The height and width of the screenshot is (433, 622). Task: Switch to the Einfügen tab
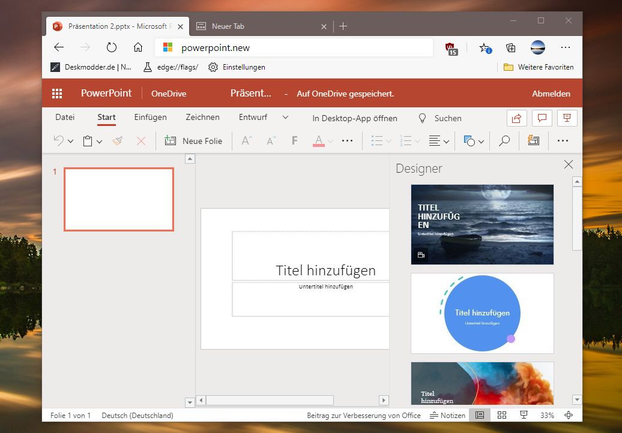tap(150, 118)
